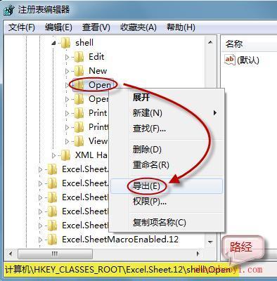Click the XML Ha... folder icon
277x281 pixels.
(x=65, y=155)
